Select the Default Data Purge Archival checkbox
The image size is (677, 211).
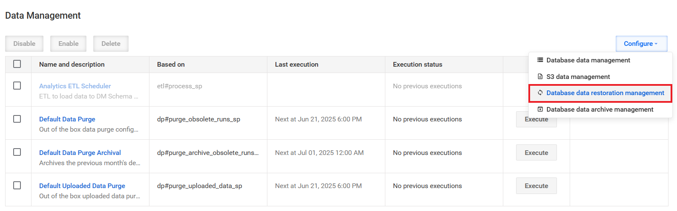(x=17, y=152)
